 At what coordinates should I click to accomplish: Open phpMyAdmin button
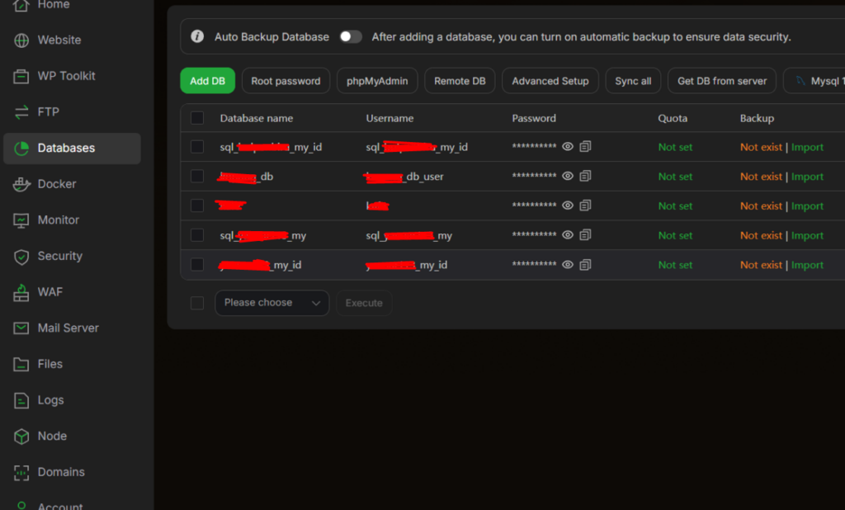tap(377, 81)
